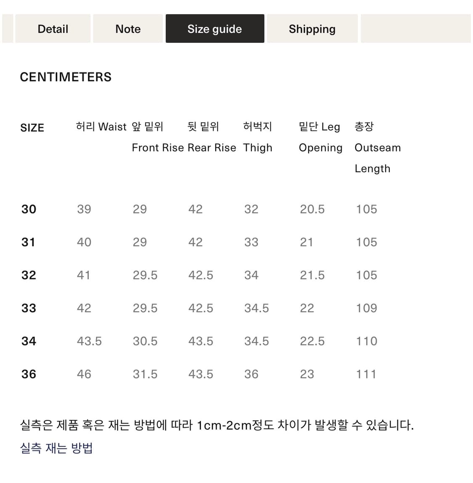473x483 pixels.
Task: Select the size 36 row label
Action: point(29,373)
